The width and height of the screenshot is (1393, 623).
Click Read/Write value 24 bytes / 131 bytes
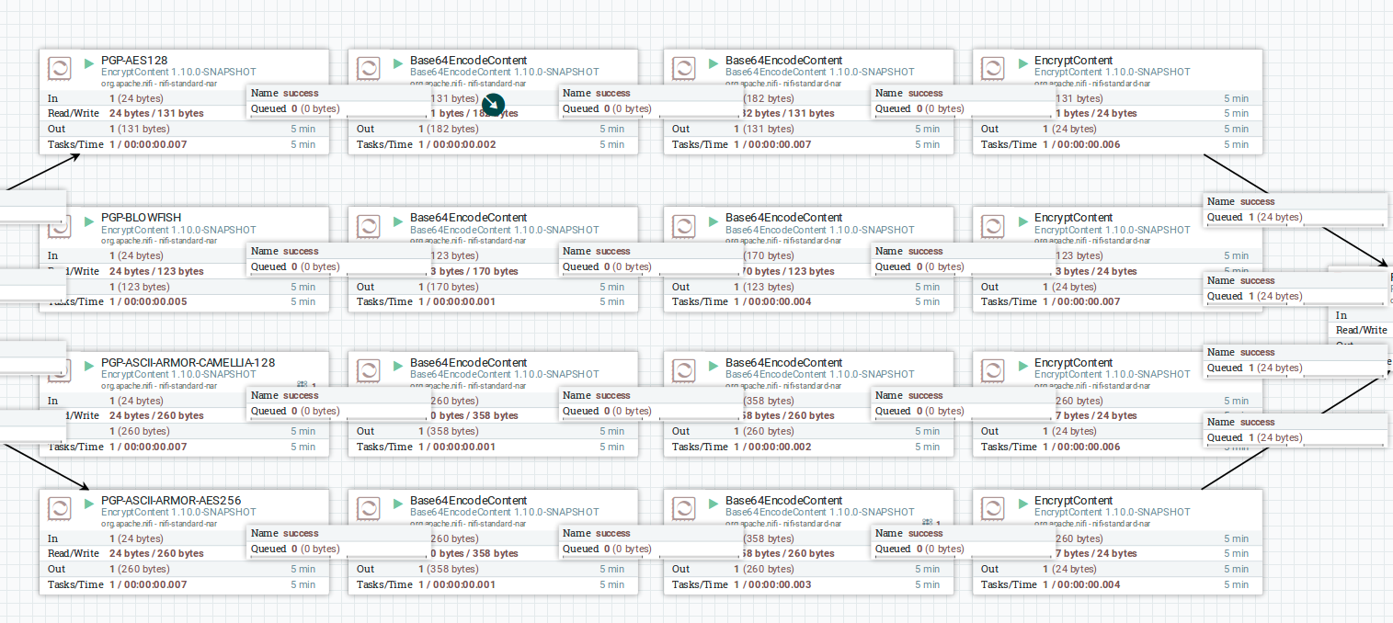click(x=156, y=114)
